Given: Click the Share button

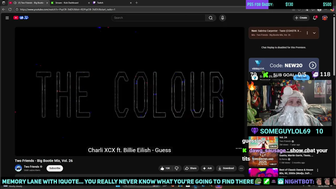Looking at the screenshot, I should [x=191, y=168].
